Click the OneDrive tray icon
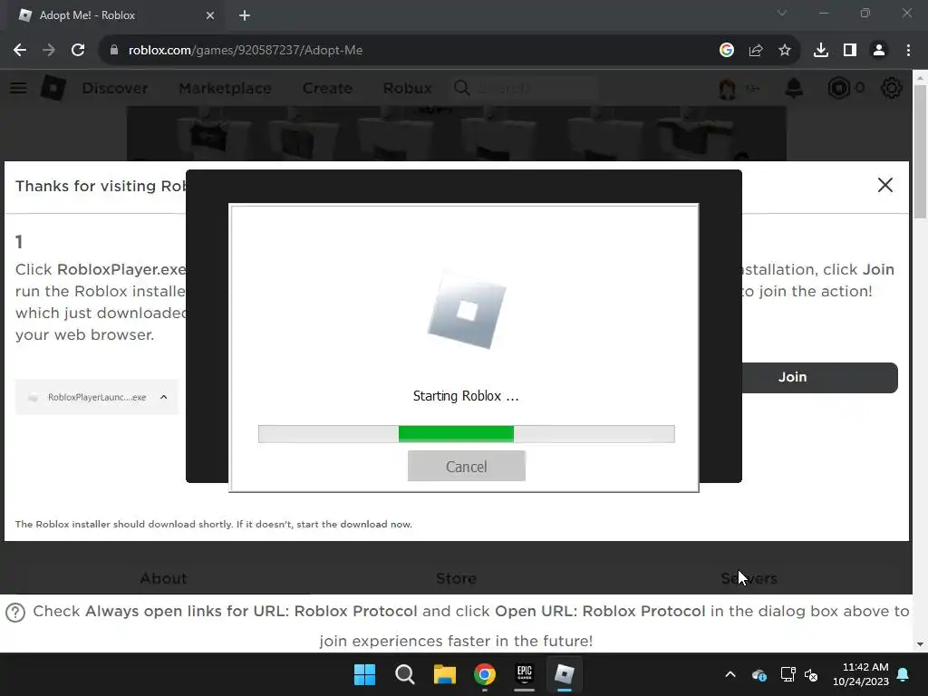The image size is (928, 696). pyautogui.click(x=759, y=674)
